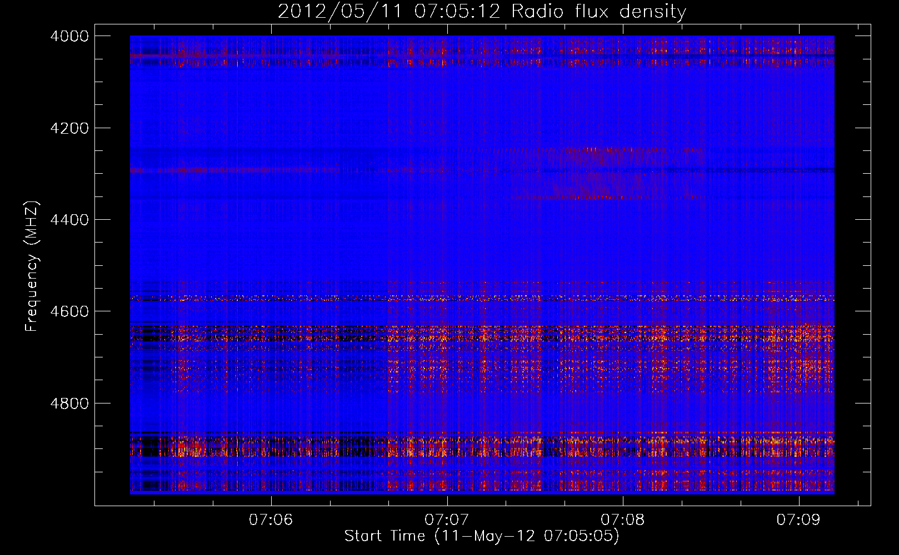Click the 07:09 time axis label
The image size is (899, 555).
[798, 519]
